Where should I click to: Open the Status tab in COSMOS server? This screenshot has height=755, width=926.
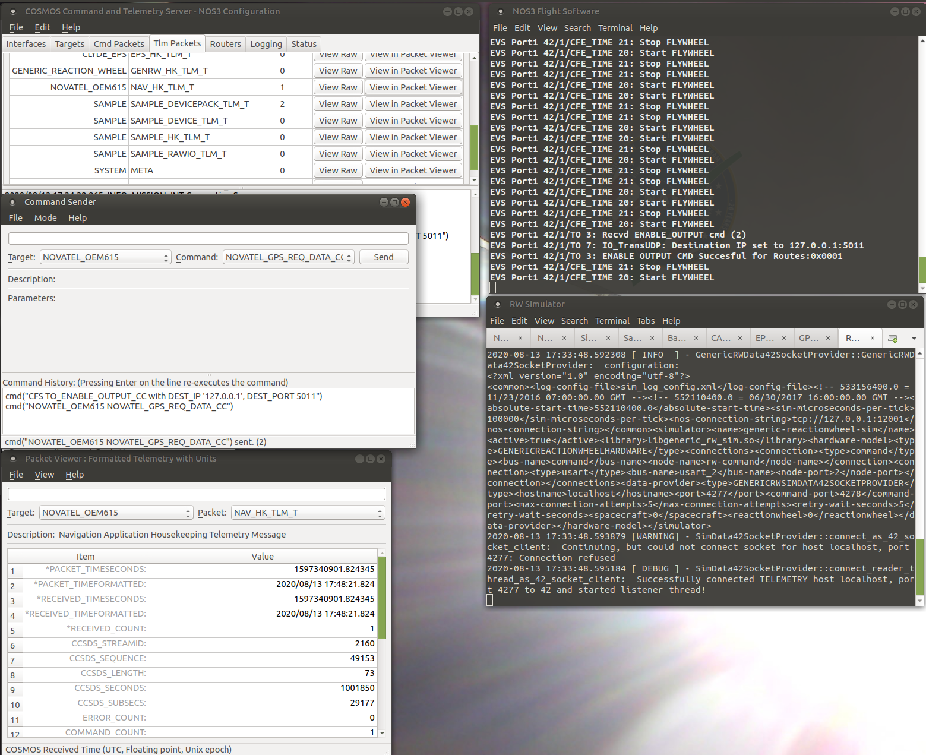click(304, 43)
